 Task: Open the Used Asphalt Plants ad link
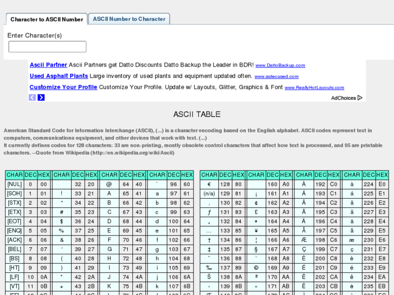tap(59, 76)
